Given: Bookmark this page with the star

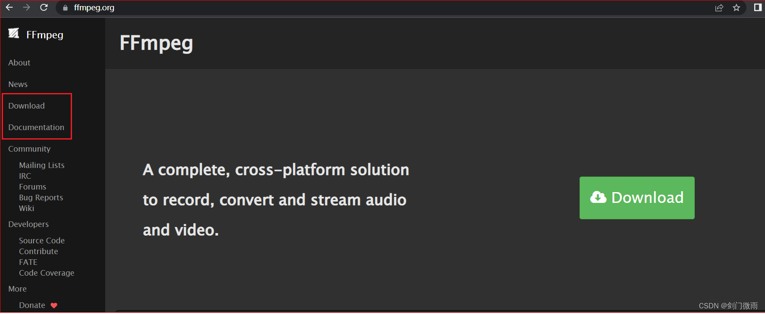Looking at the screenshot, I should [736, 8].
